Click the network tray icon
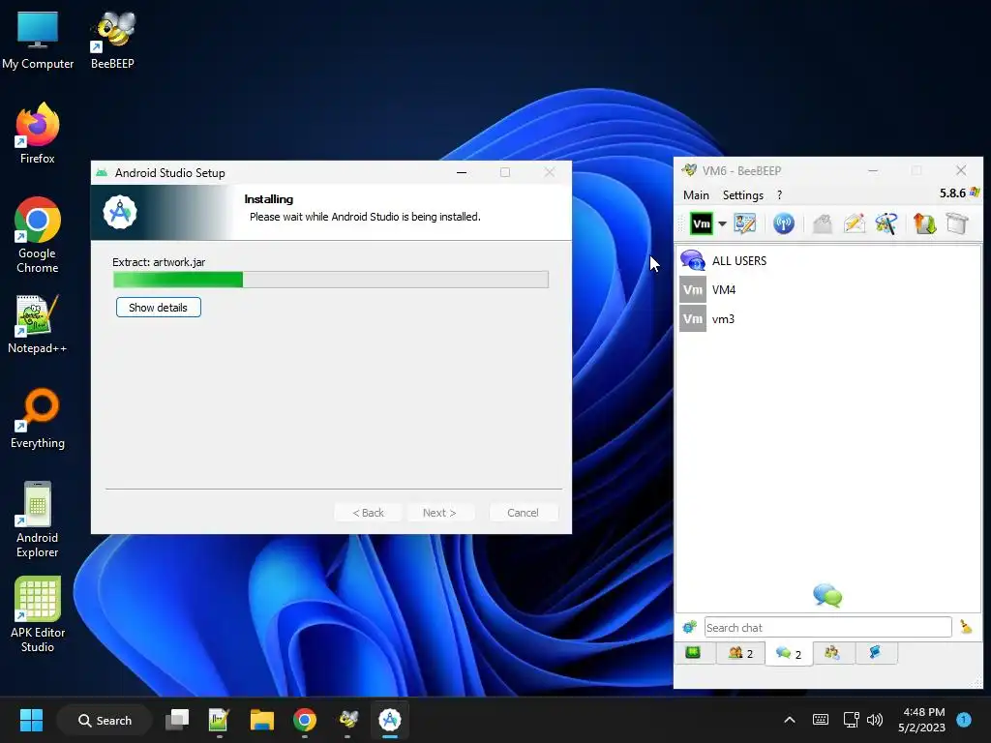991x743 pixels. pos(851,720)
